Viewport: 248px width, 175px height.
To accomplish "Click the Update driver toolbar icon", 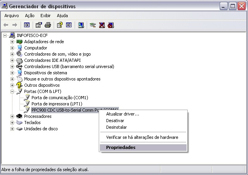I will tap(93, 25).
